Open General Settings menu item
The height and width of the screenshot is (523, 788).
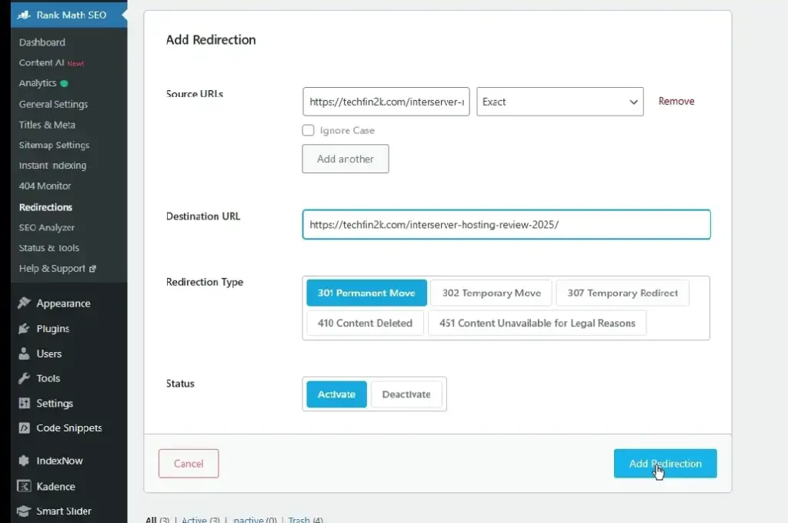click(53, 104)
